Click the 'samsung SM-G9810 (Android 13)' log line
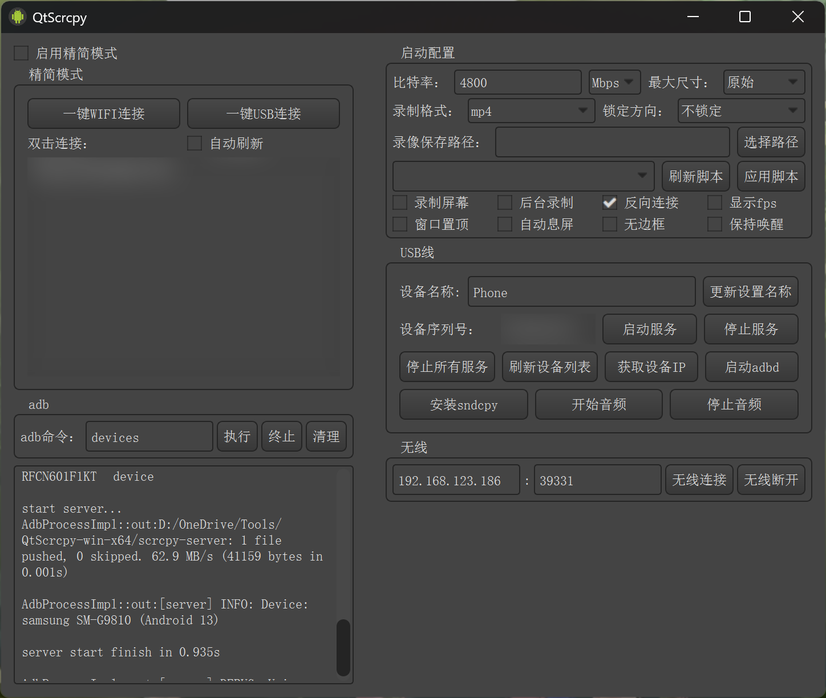This screenshot has width=826, height=698. (x=120, y=620)
